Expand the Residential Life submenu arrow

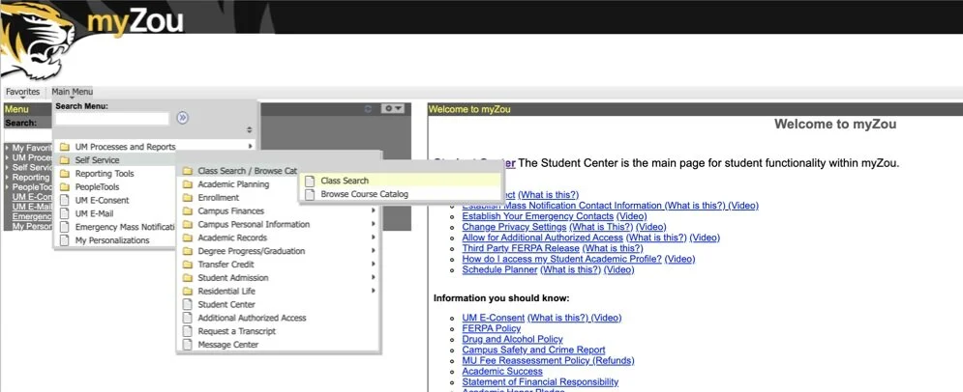[x=373, y=291]
